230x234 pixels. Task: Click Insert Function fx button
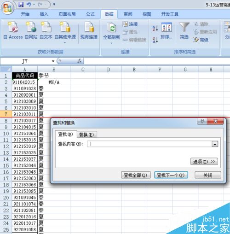pos(80,61)
